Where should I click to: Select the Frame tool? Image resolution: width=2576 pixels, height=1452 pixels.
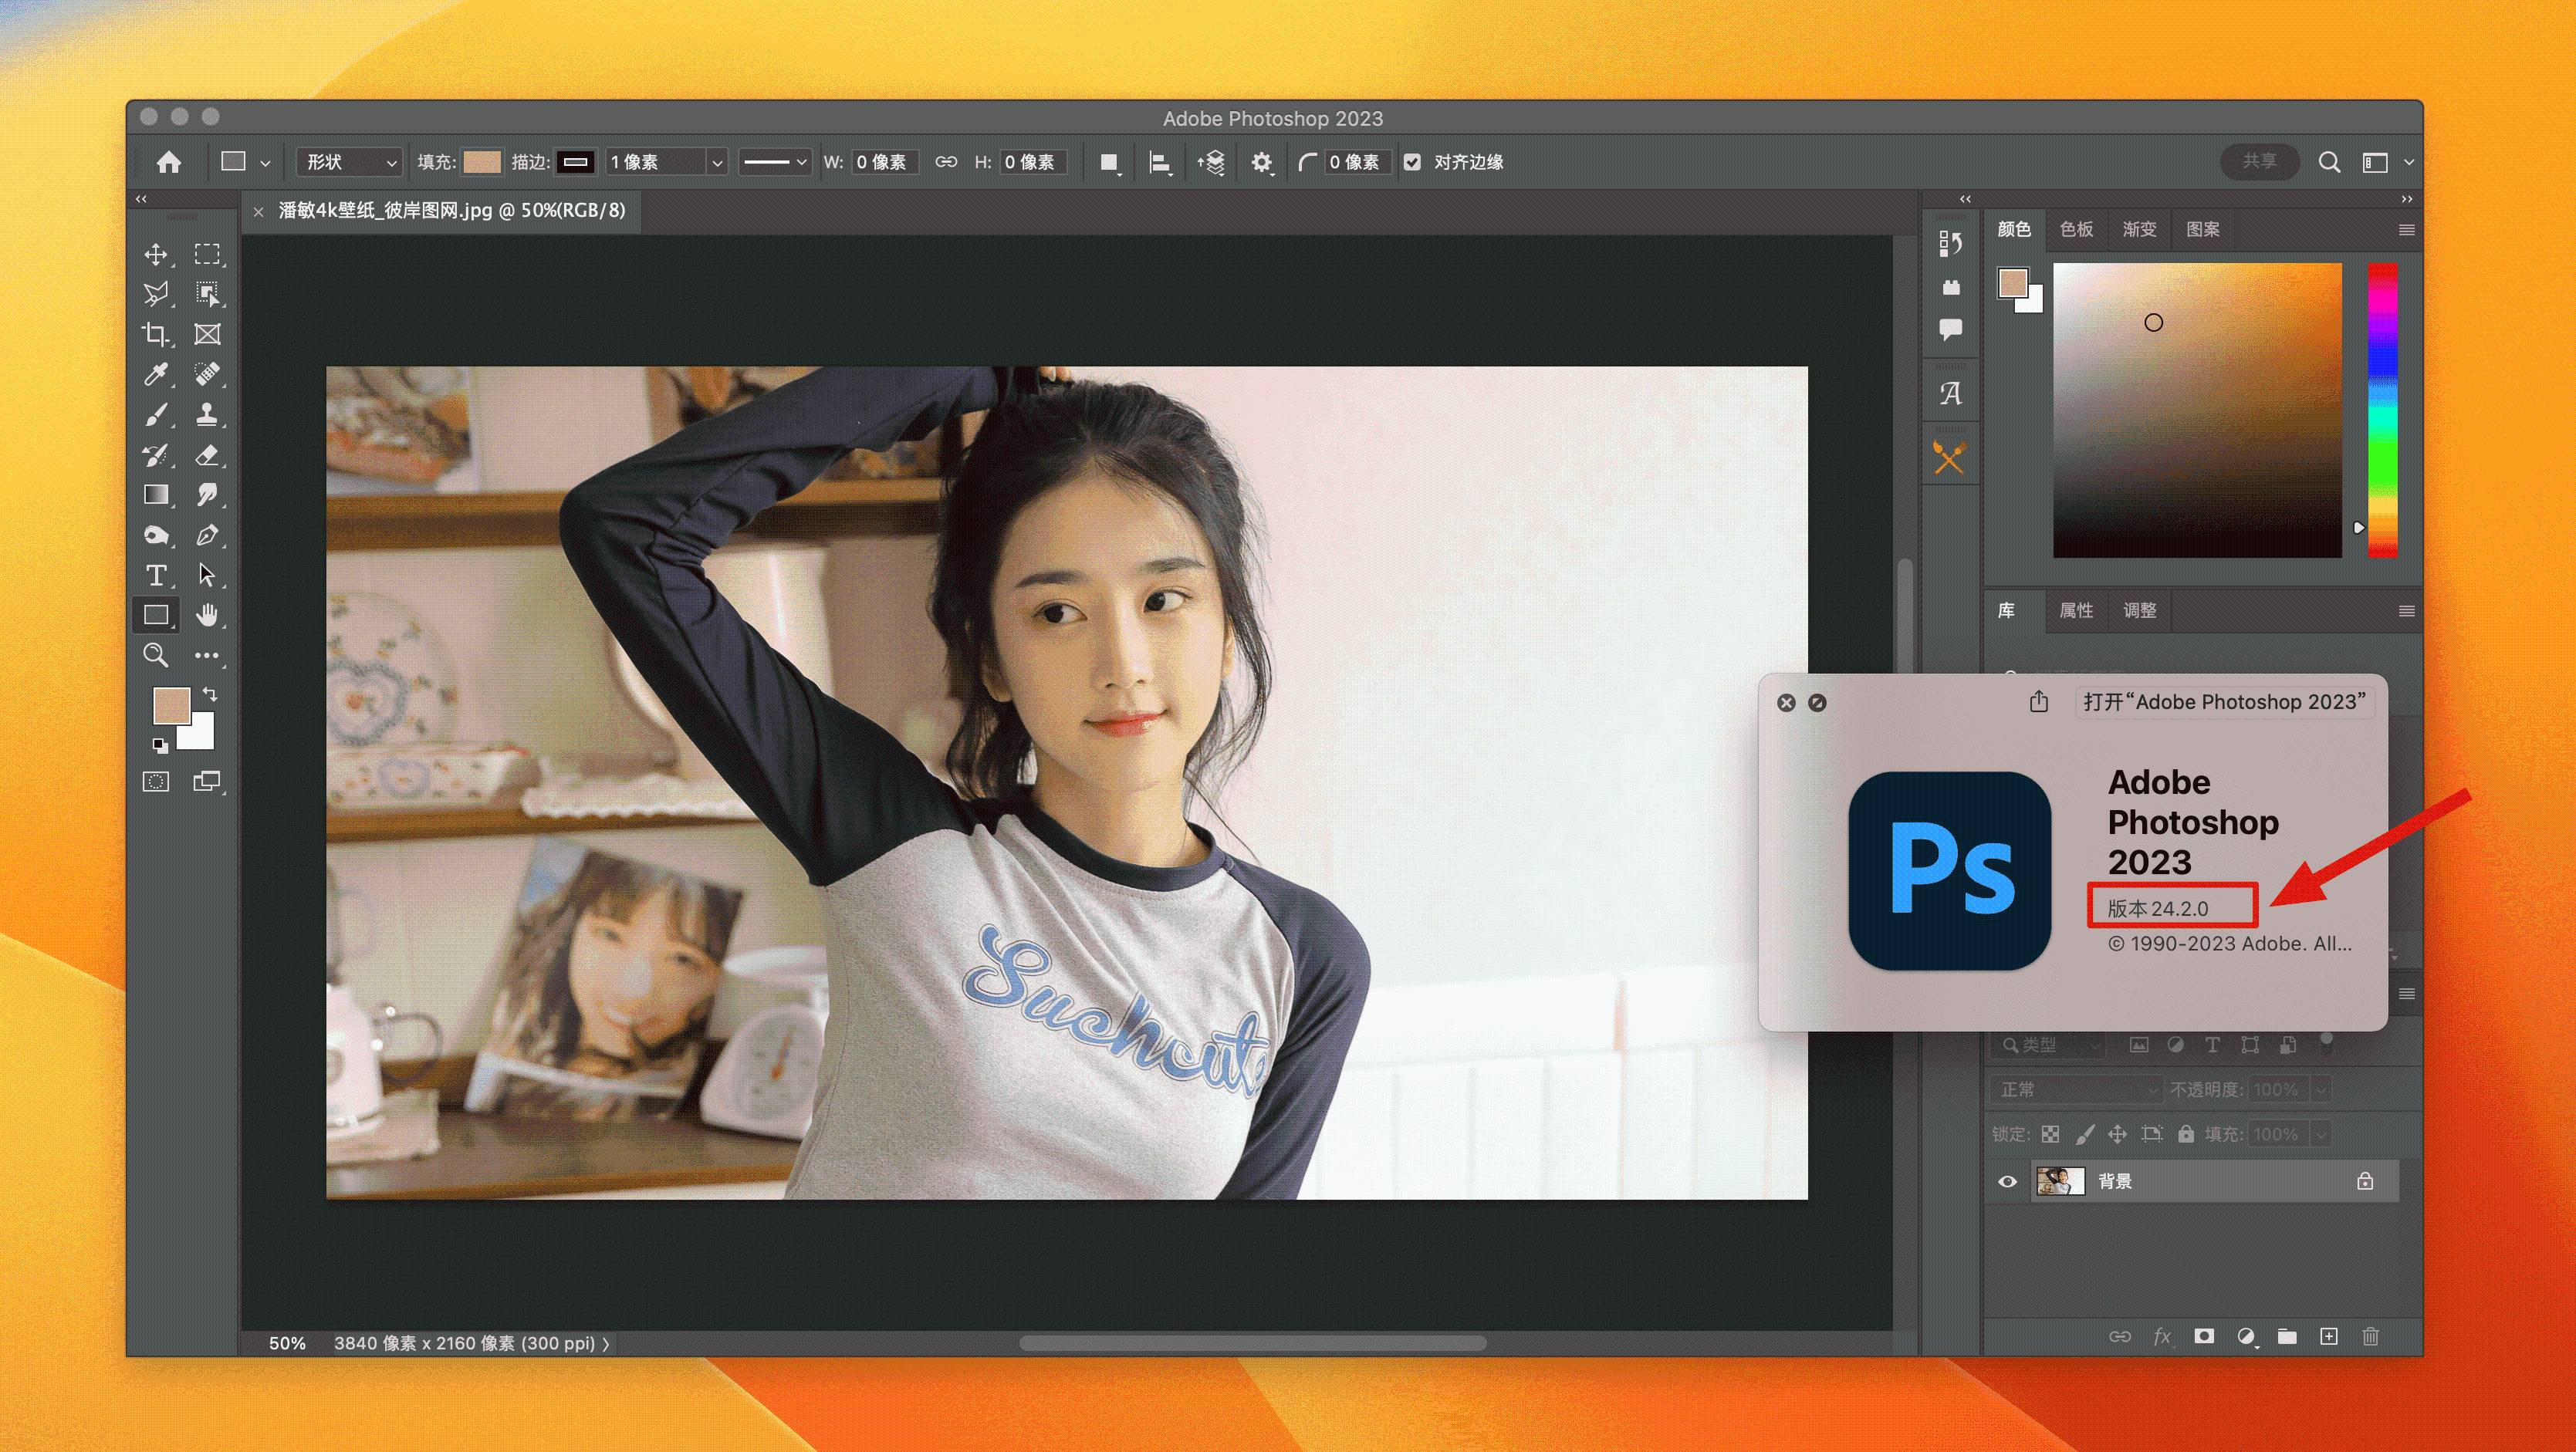[207, 334]
